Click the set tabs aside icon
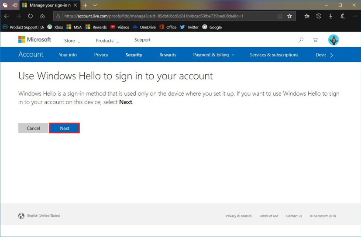The image size is (361, 237). point(15,5)
